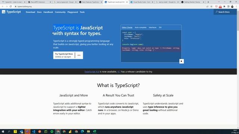This screenshot has height=134, width=239.
Task: Open the red shield extension icon
Action: coord(216,7)
